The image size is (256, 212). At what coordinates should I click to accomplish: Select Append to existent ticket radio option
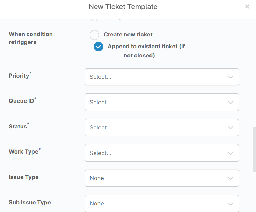pos(98,47)
